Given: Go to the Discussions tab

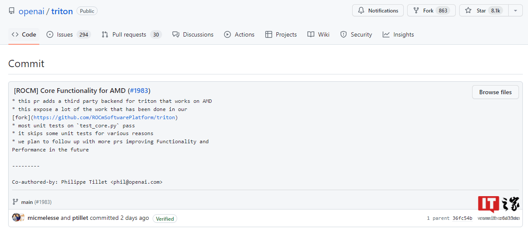Looking at the screenshot, I should click(193, 34).
